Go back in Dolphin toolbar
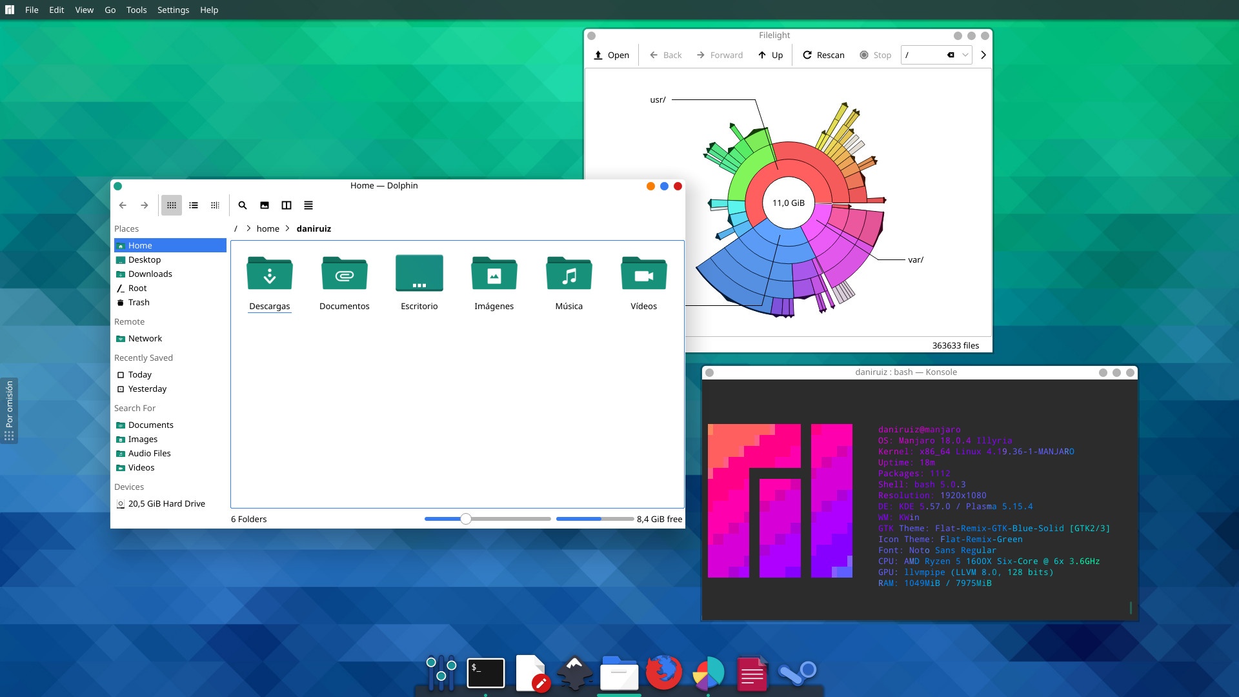The width and height of the screenshot is (1239, 697). (x=123, y=205)
